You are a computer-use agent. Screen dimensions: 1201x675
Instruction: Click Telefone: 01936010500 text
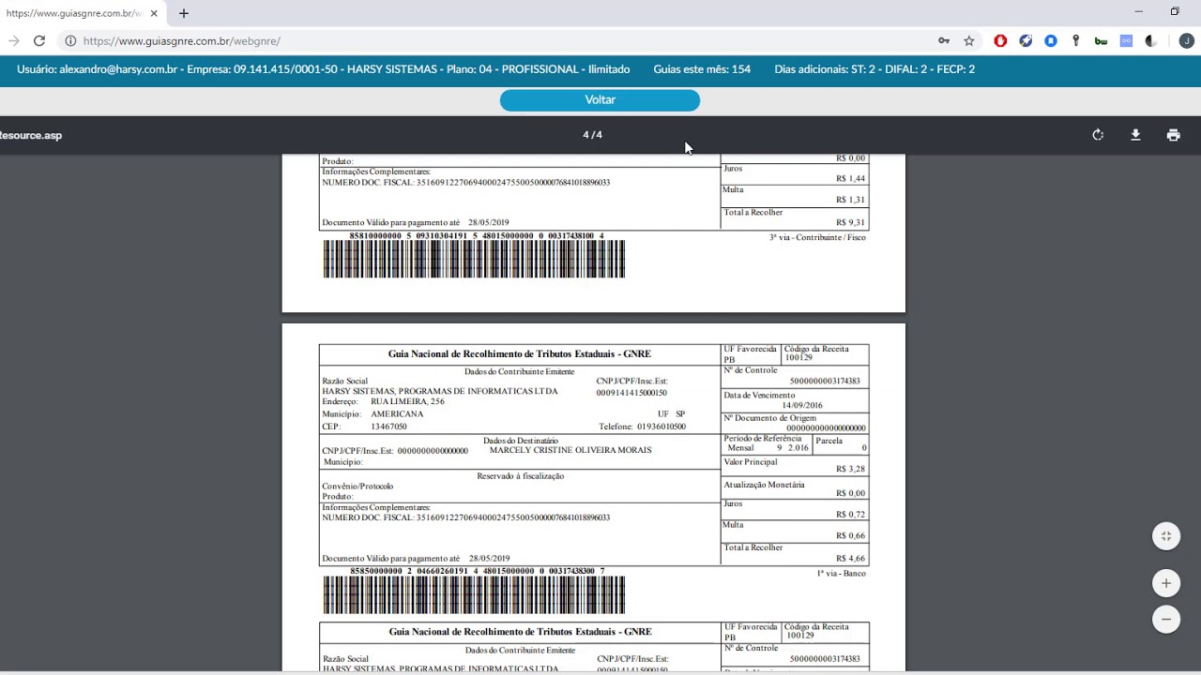click(x=642, y=427)
